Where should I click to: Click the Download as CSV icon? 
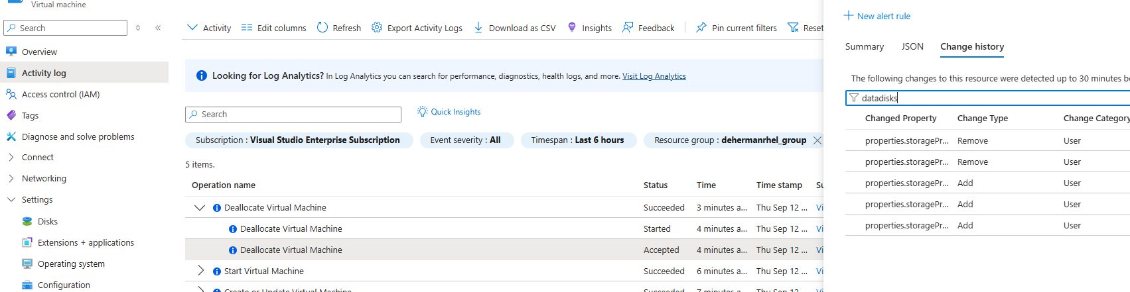click(x=478, y=27)
